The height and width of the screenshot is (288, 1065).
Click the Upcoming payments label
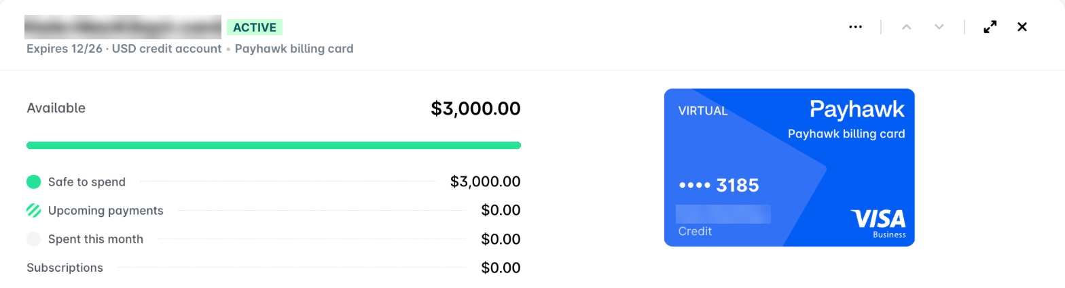(x=106, y=211)
